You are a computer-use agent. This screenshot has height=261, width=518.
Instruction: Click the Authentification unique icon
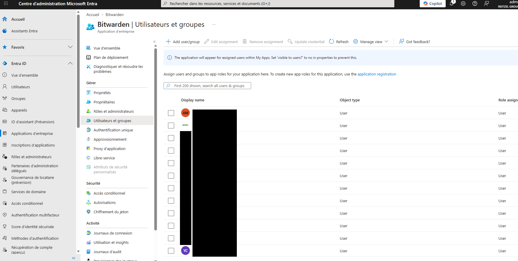[x=89, y=130]
